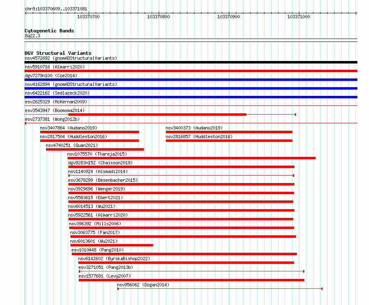Open esv2625329 (McKernan2009) label
This screenshot has height=305, width=369.
(x=56, y=102)
